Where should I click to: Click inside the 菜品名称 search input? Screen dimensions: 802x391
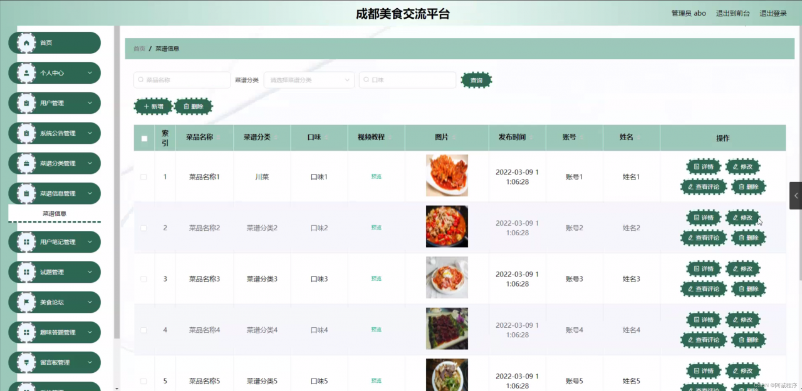click(182, 80)
